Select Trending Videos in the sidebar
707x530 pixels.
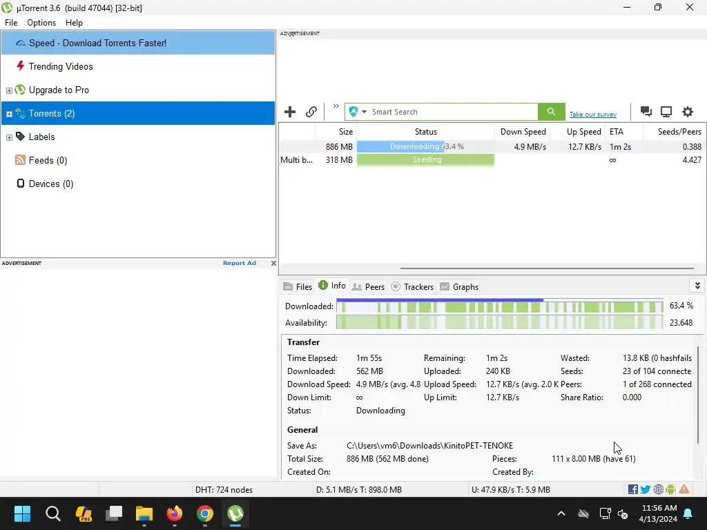(x=138, y=66)
